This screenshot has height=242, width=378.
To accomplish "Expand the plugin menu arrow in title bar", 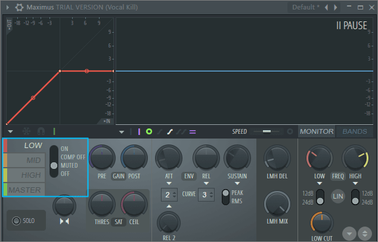I will coord(7,7).
